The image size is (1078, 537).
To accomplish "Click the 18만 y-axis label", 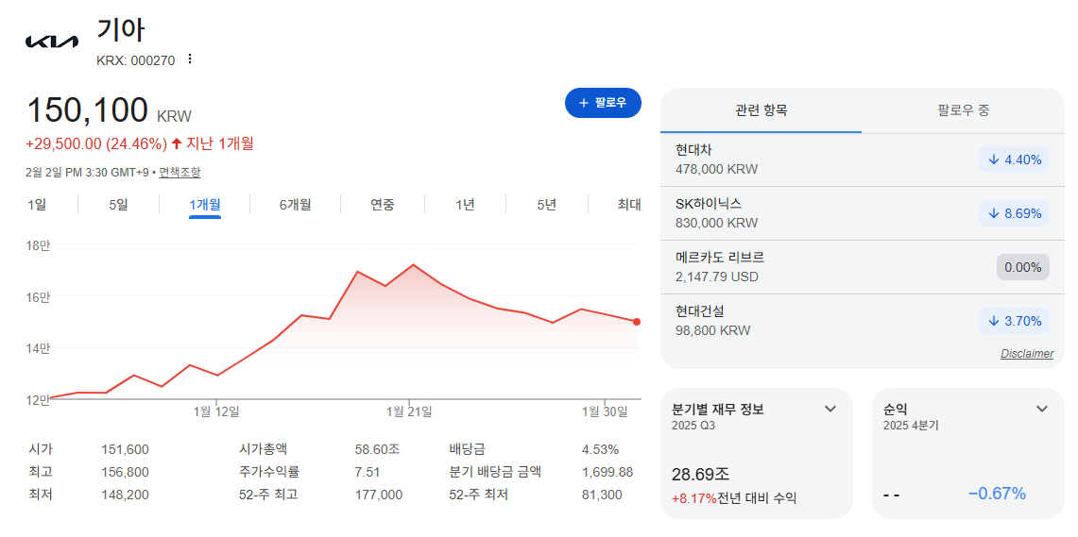I will point(40,245).
